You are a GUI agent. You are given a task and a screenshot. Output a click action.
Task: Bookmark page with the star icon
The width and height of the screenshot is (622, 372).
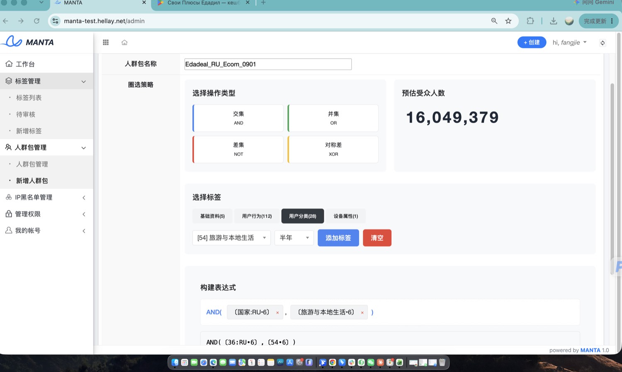508,21
